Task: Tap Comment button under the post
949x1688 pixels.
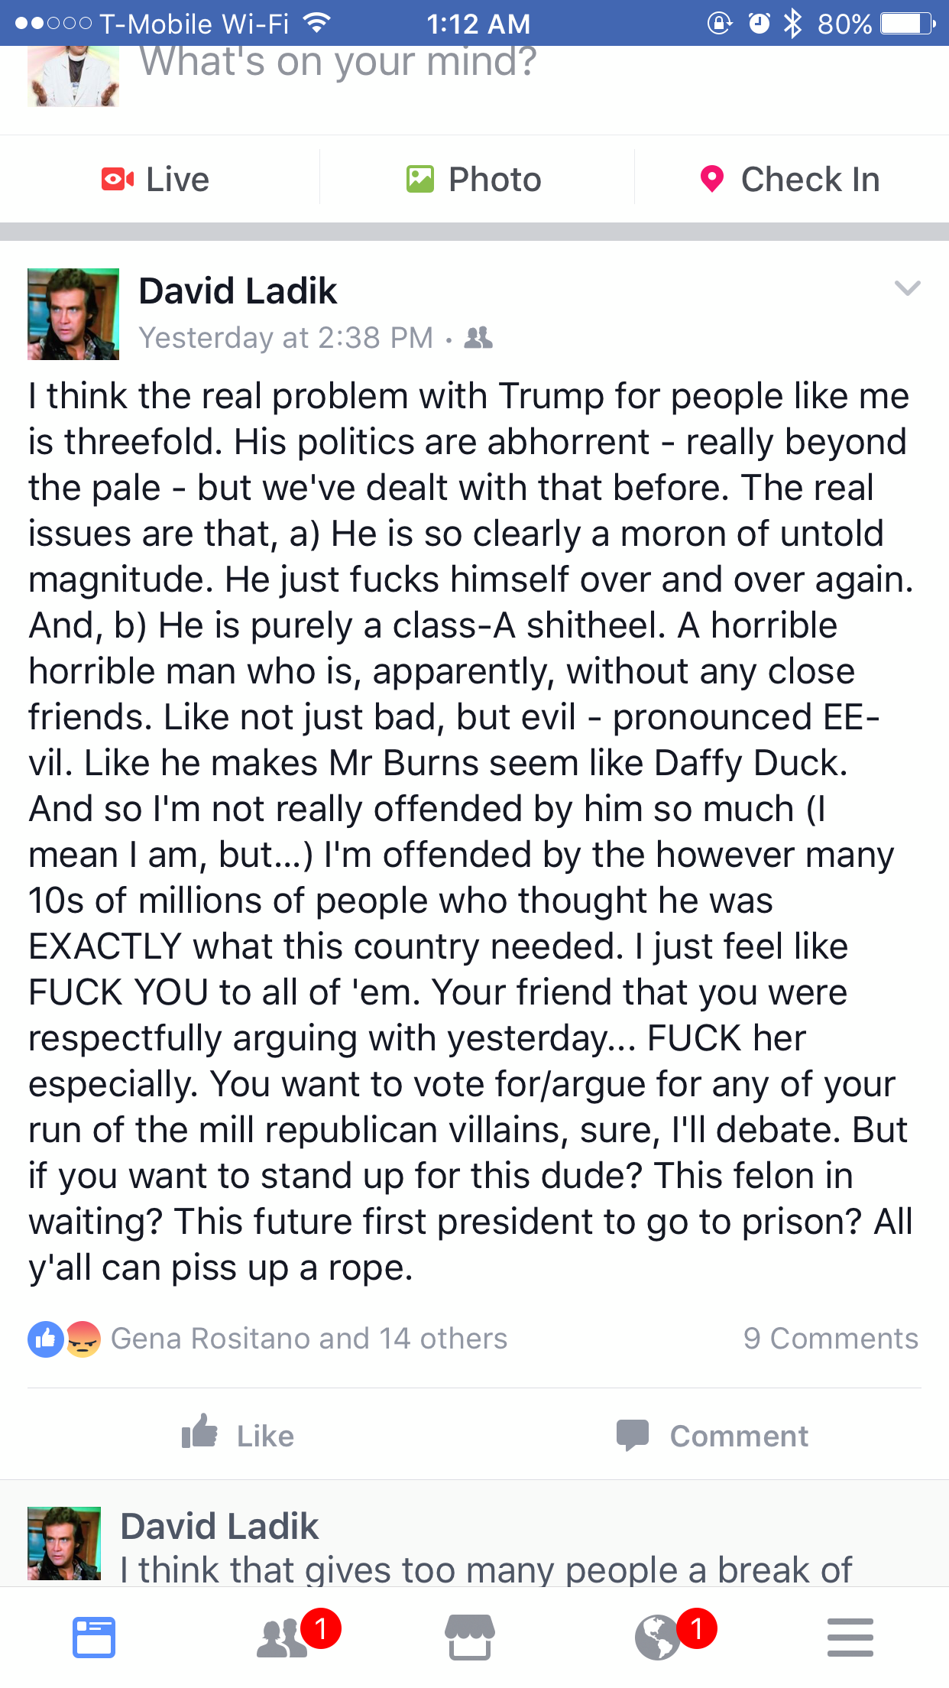Action: 712,1435
